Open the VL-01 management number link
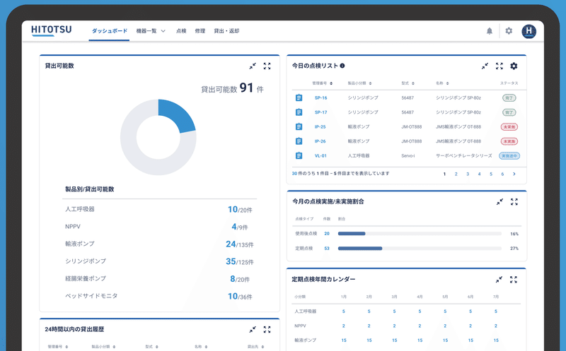 click(x=320, y=155)
